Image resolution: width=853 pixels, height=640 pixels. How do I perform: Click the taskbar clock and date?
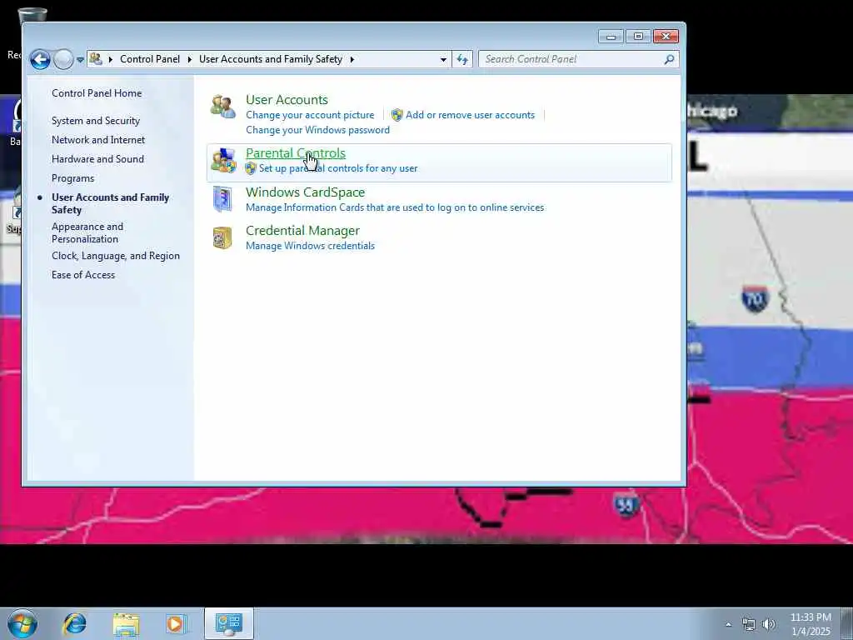(x=811, y=624)
